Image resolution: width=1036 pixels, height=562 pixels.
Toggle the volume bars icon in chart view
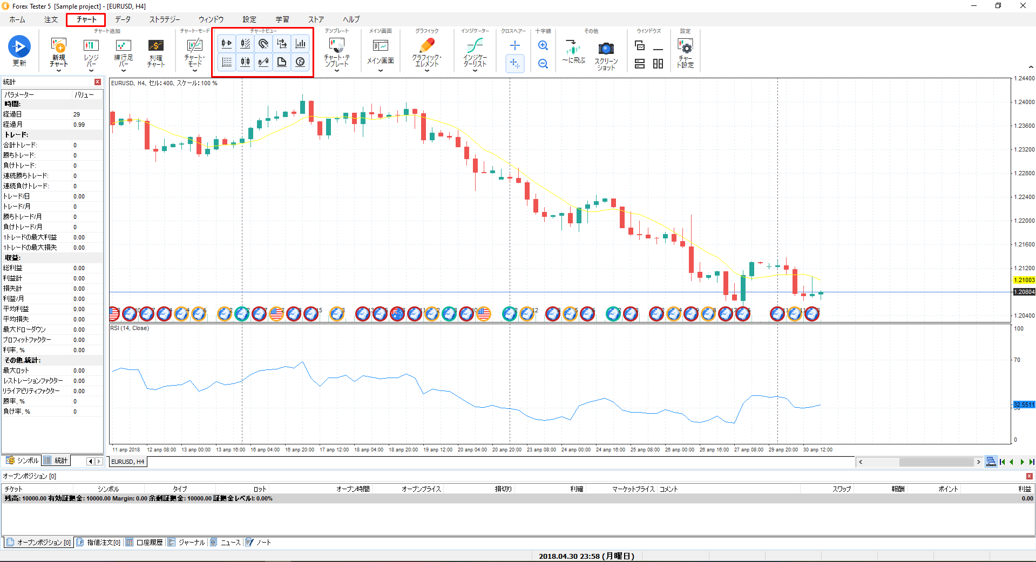300,44
